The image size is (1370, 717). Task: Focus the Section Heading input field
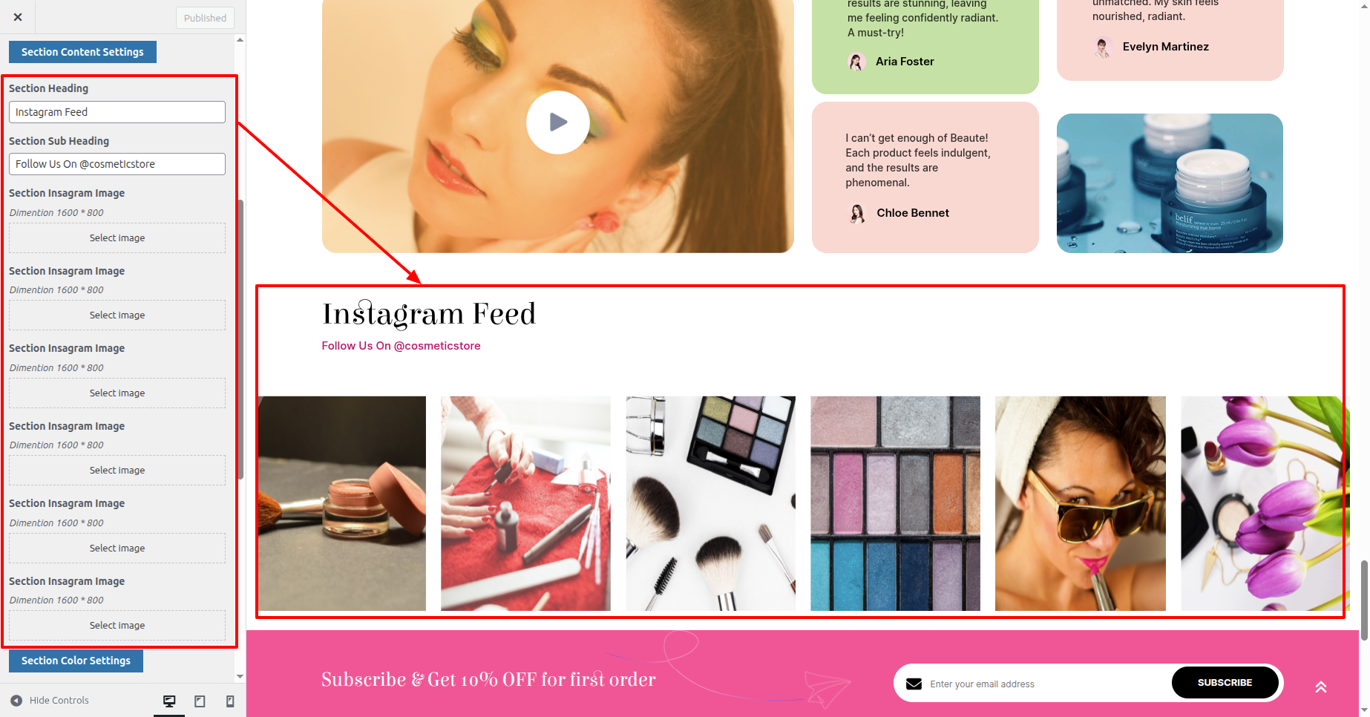click(117, 112)
